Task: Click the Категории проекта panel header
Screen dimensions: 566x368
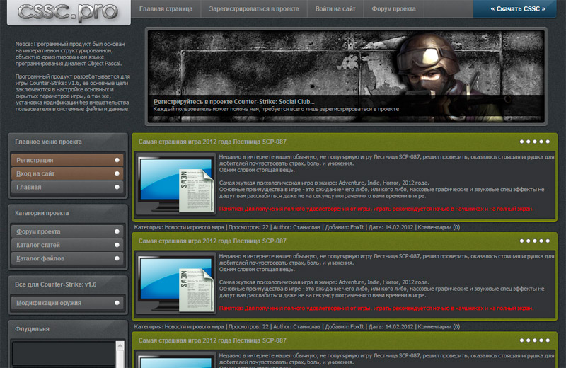Action: (x=67, y=213)
